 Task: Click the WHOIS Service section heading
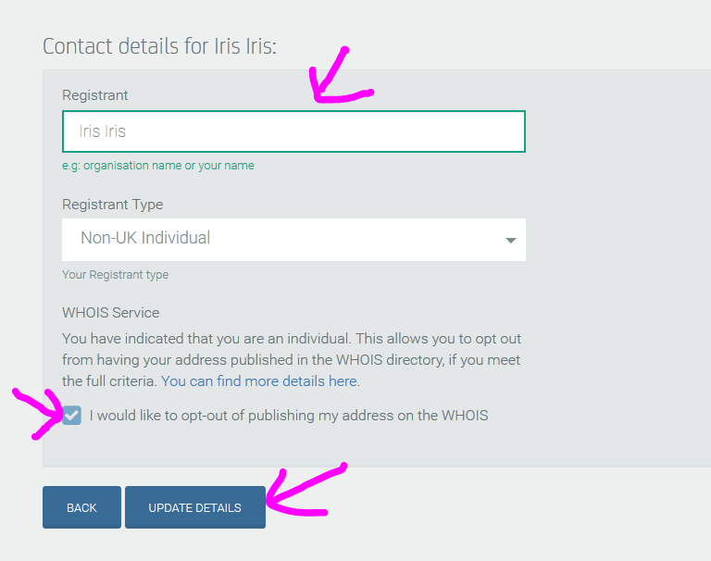pyautogui.click(x=111, y=313)
